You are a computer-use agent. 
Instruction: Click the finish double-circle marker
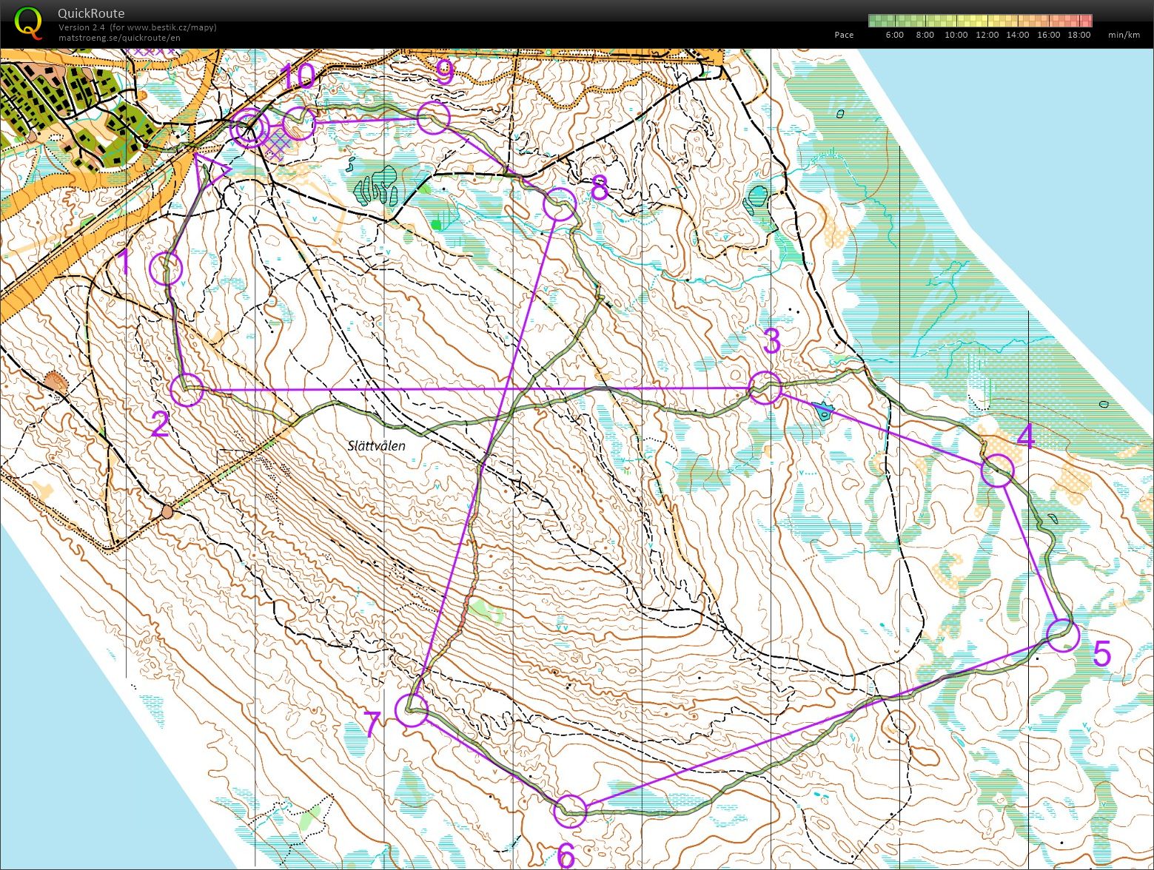(249, 129)
